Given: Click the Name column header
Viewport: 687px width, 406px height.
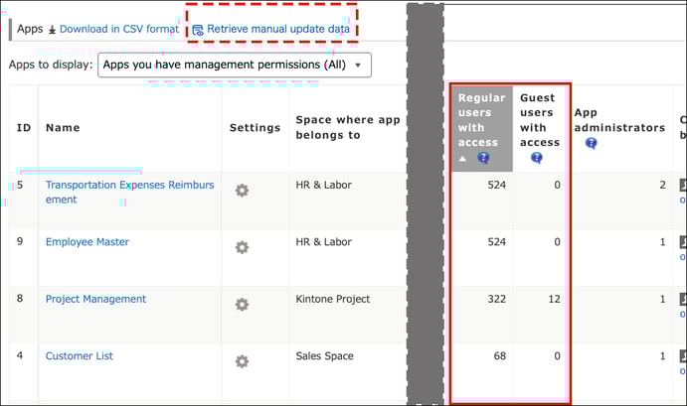Looking at the screenshot, I should click(63, 128).
